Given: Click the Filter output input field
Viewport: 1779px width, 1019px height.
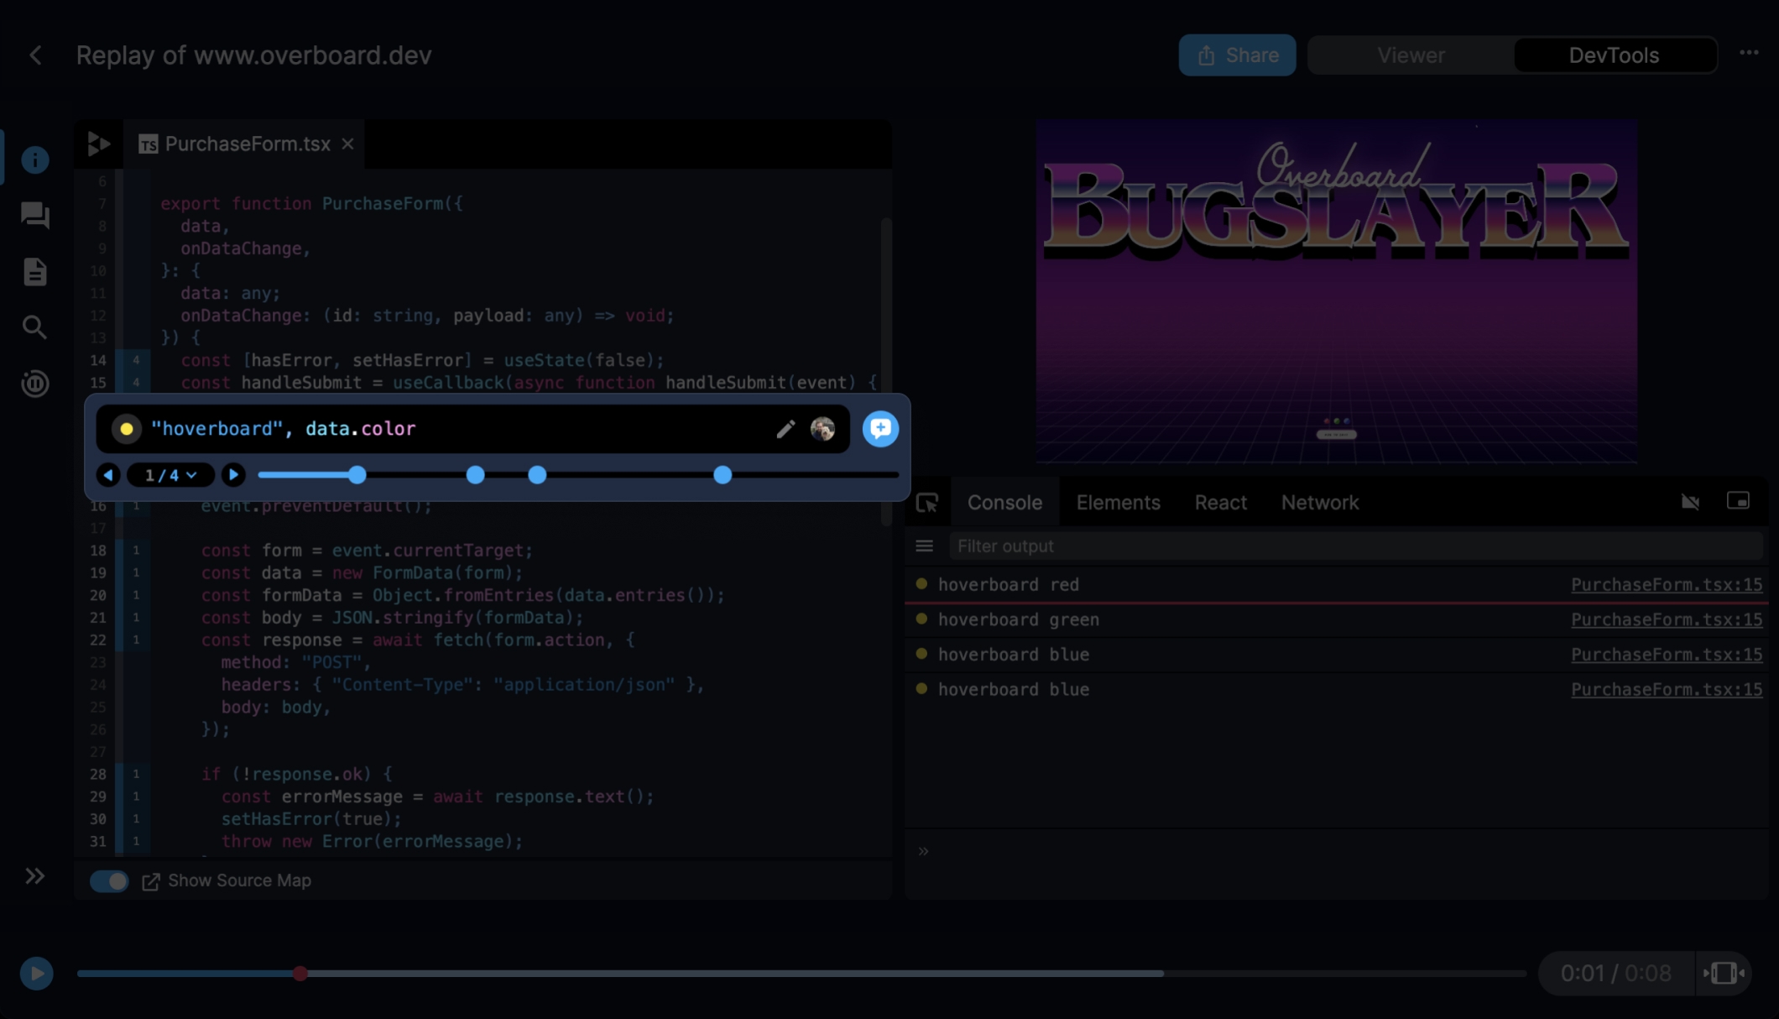Looking at the screenshot, I should pos(1343,546).
